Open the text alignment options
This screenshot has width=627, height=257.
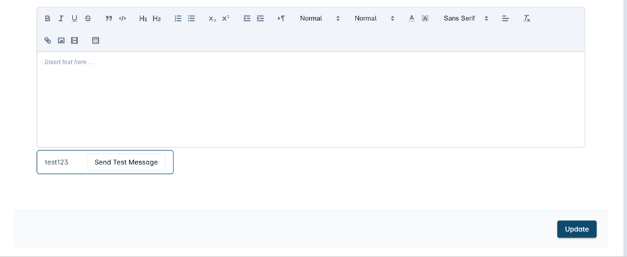(x=505, y=18)
